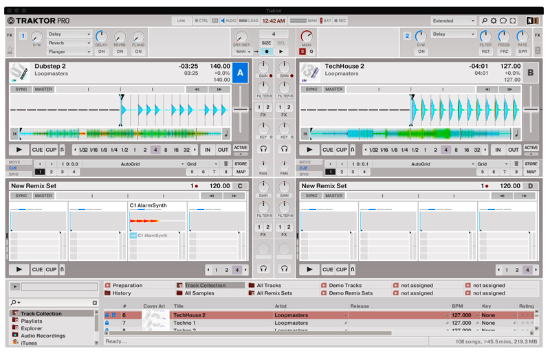Select Deck A MOVE panel tab
The image size is (550, 353).
pos(14,162)
